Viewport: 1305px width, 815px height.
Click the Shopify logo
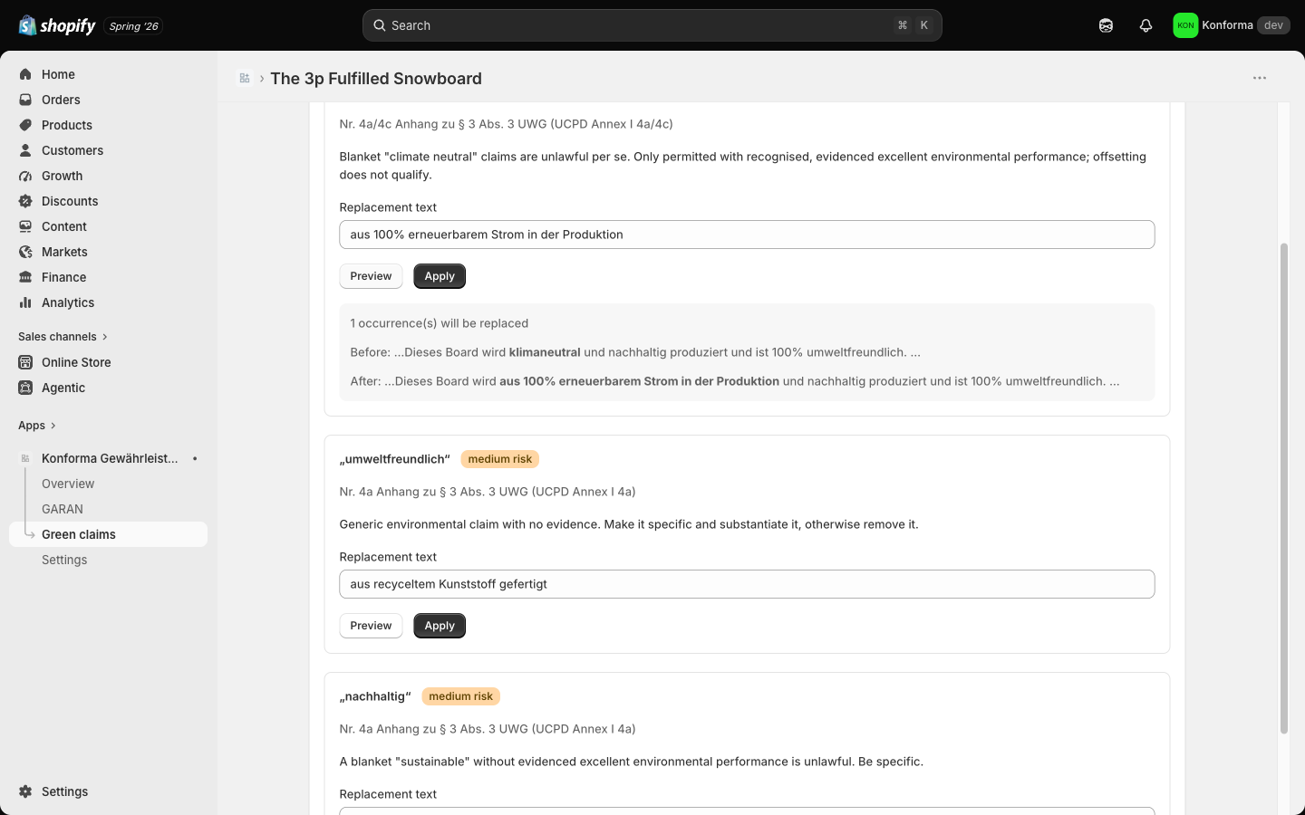tap(57, 25)
